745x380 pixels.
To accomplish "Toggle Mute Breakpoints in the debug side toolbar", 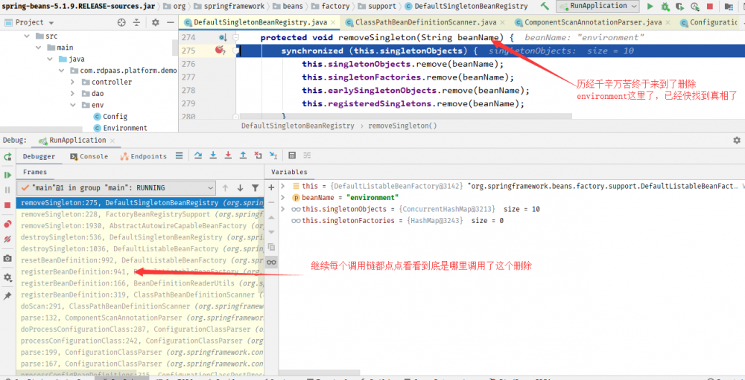I will click(7, 239).
